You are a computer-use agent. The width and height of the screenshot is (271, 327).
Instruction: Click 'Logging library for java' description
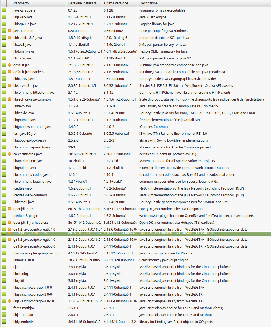pos(157,24)
